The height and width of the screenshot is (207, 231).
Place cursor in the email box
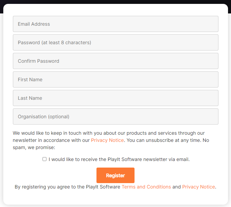tap(115, 24)
